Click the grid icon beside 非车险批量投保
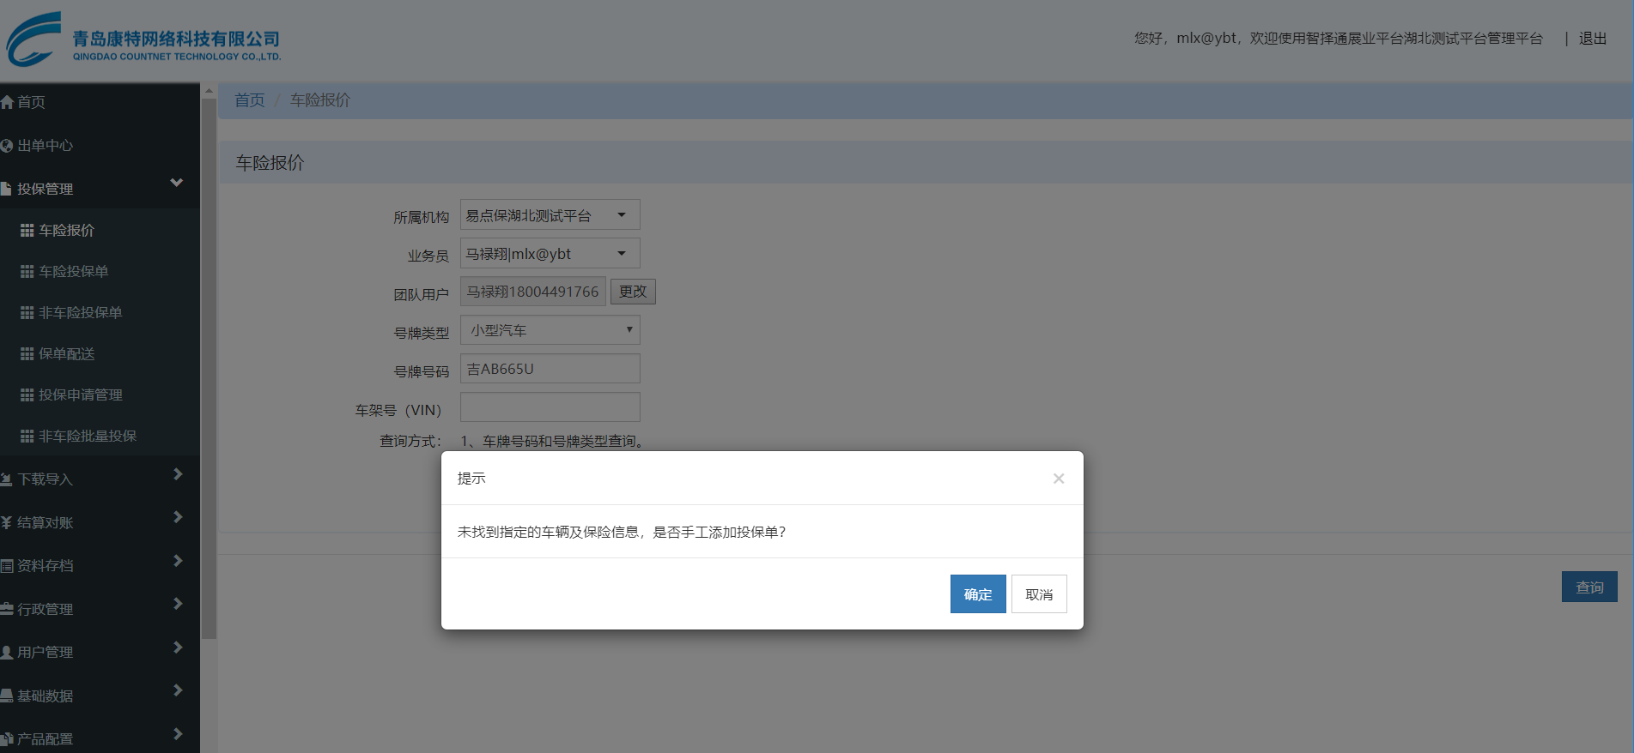The width and height of the screenshot is (1634, 753). (x=27, y=437)
